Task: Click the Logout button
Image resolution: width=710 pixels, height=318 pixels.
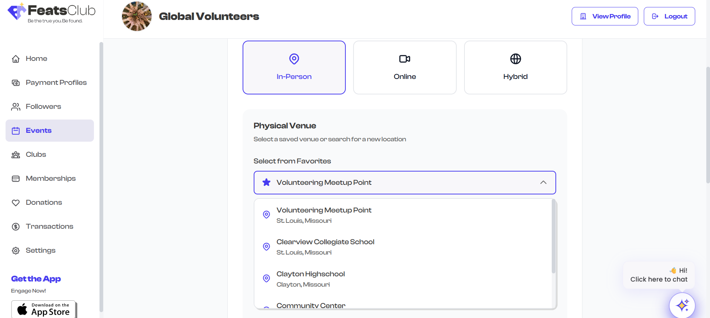Action: [669, 16]
